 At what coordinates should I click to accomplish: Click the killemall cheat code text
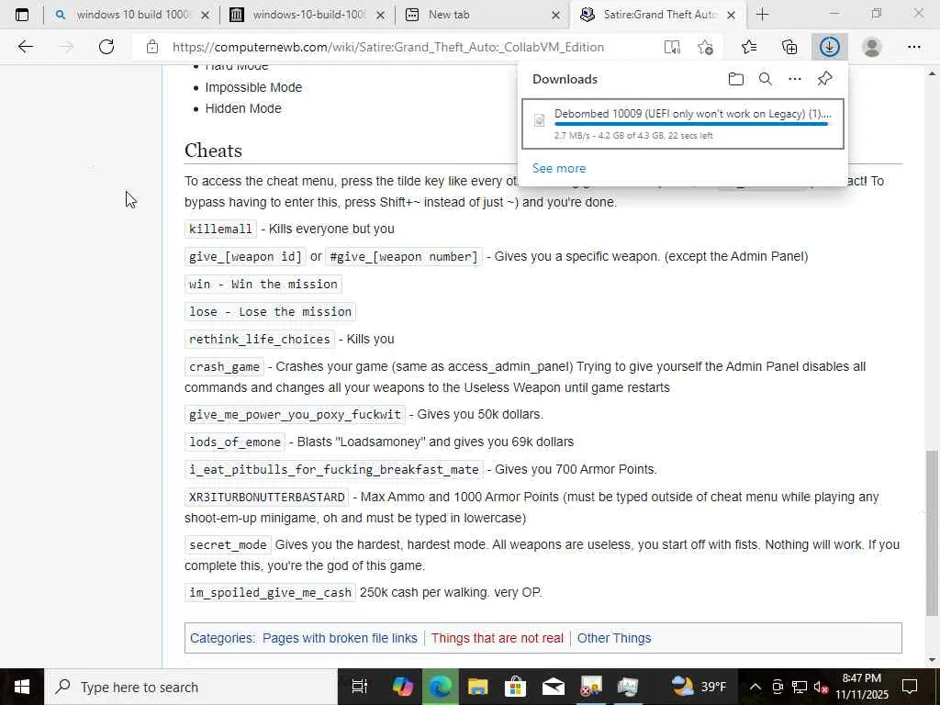point(220,229)
